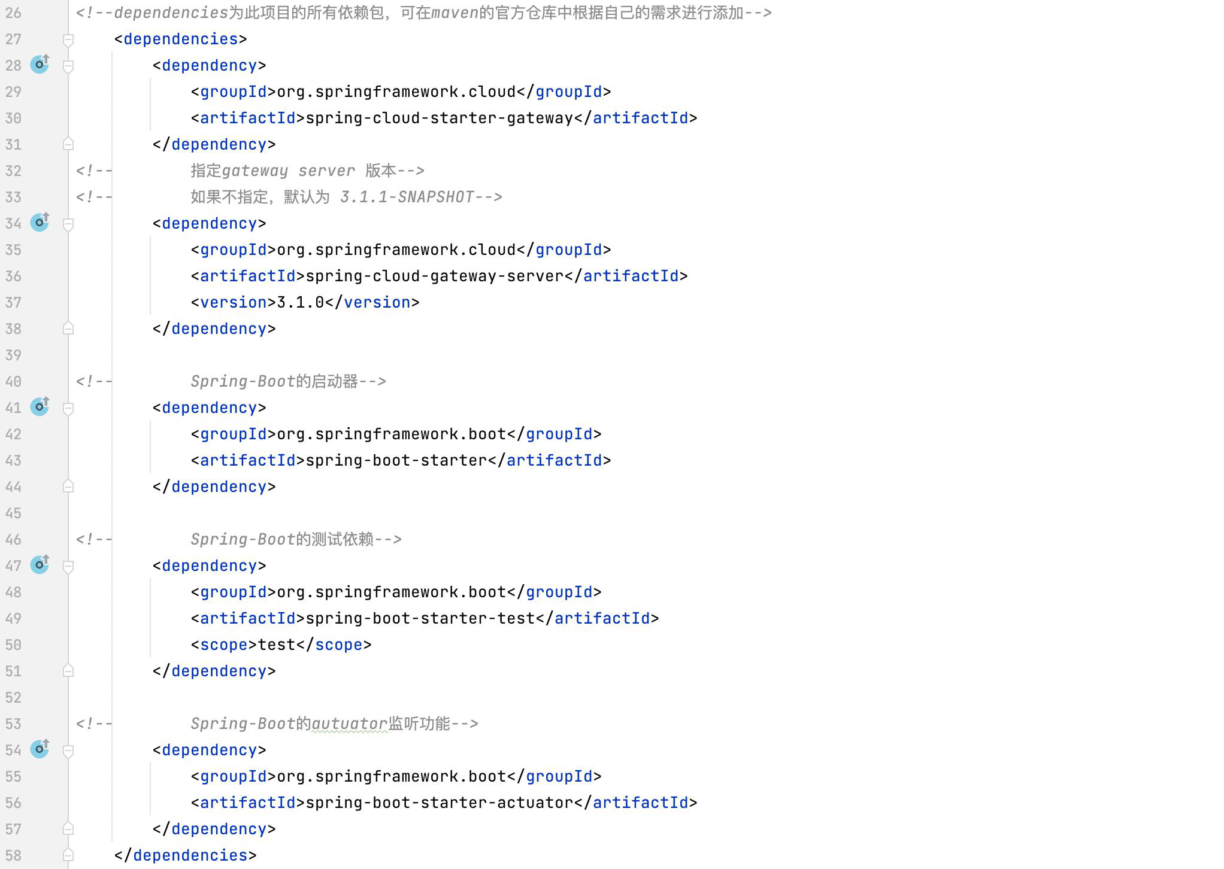This screenshot has height=869, width=1224.
Task: Click the spring-cloud-starter-gateway artifactId text
Action: point(439,118)
